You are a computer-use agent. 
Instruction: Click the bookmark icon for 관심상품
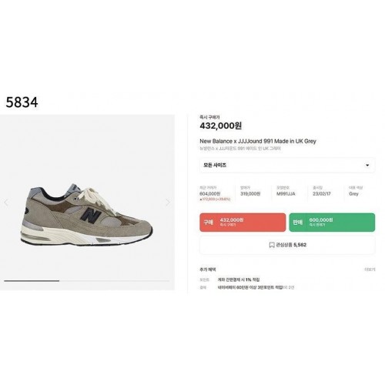(x=272, y=245)
